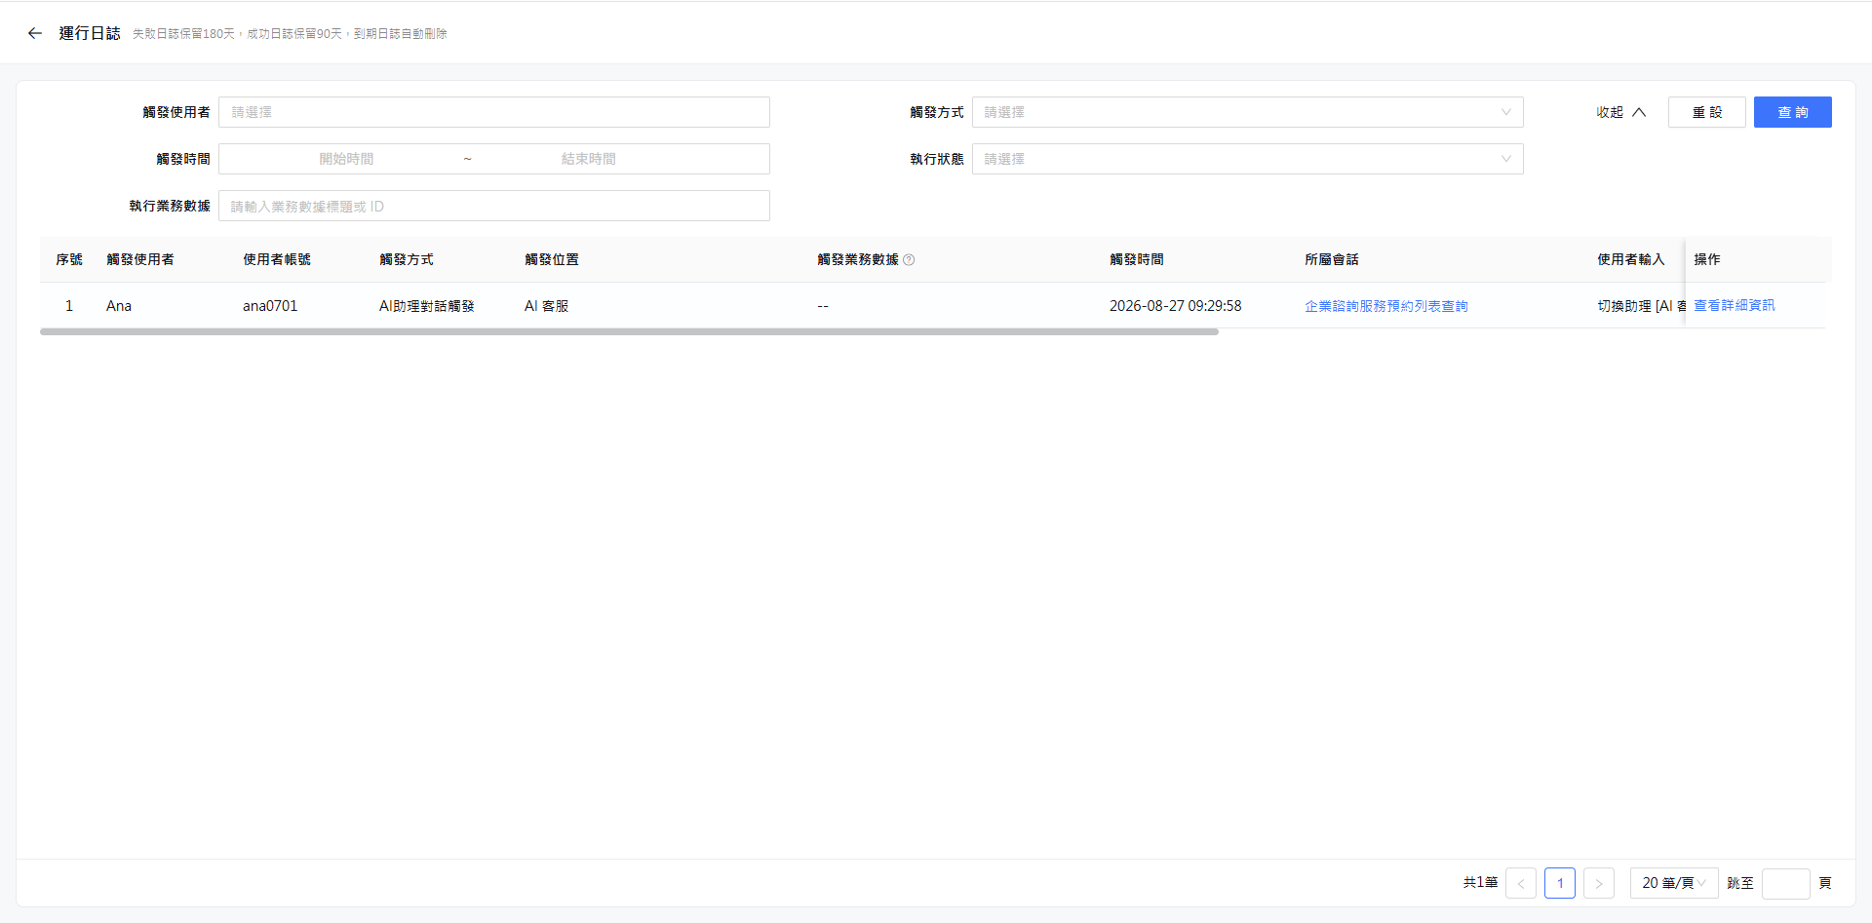This screenshot has width=1872, height=923.
Task: Click the 觸發使用者 column header
Action: click(140, 259)
